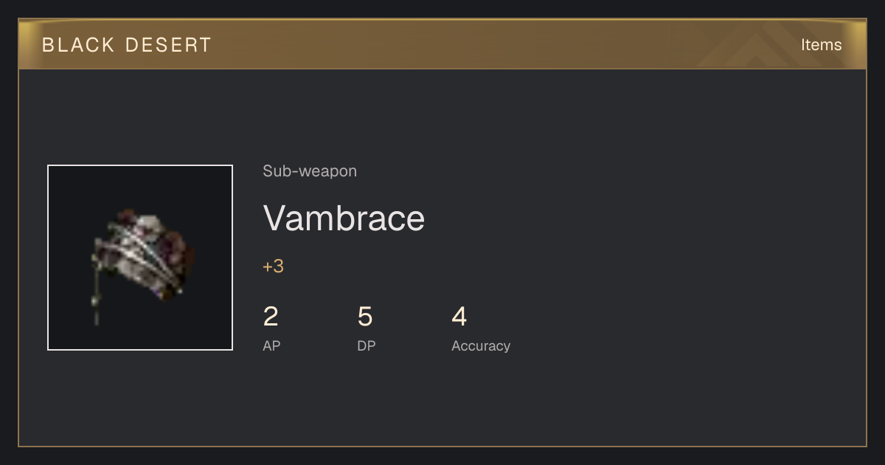Screen dimensions: 885x465
Task: Click the blank space below the stats row
Action: (x=442, y=402)
